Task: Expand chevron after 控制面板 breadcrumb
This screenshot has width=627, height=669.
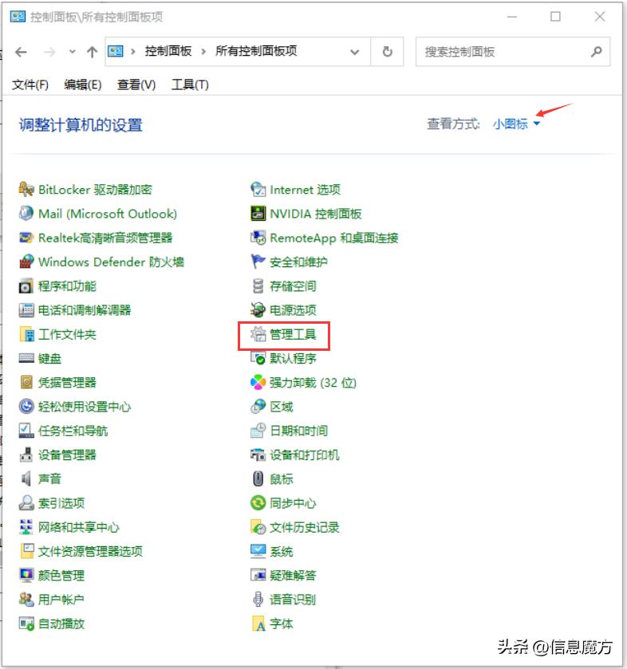Action: [x=203, y=52]
